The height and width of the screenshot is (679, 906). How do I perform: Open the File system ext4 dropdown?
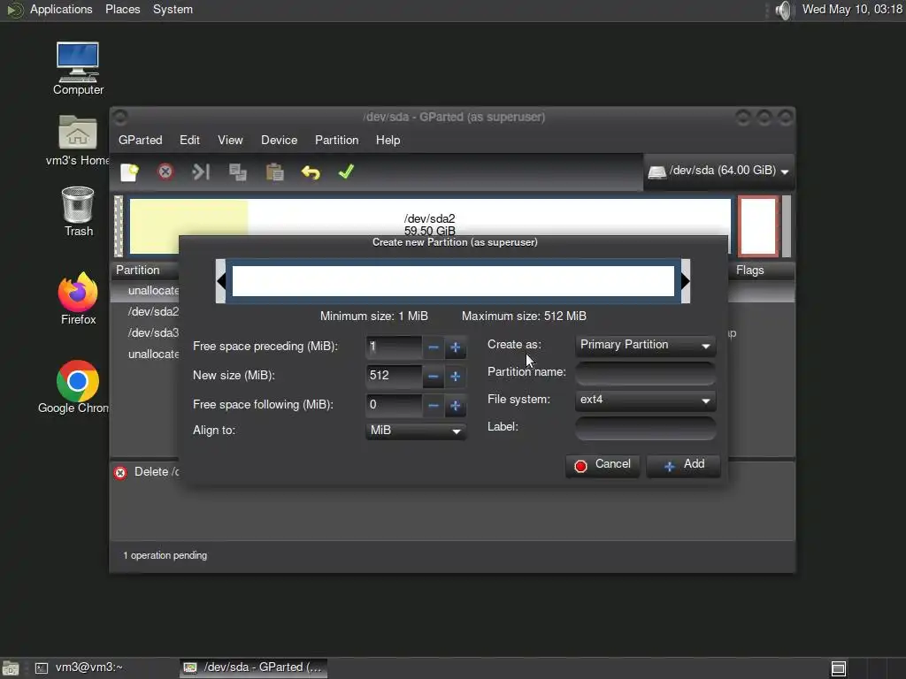[645, 400]
